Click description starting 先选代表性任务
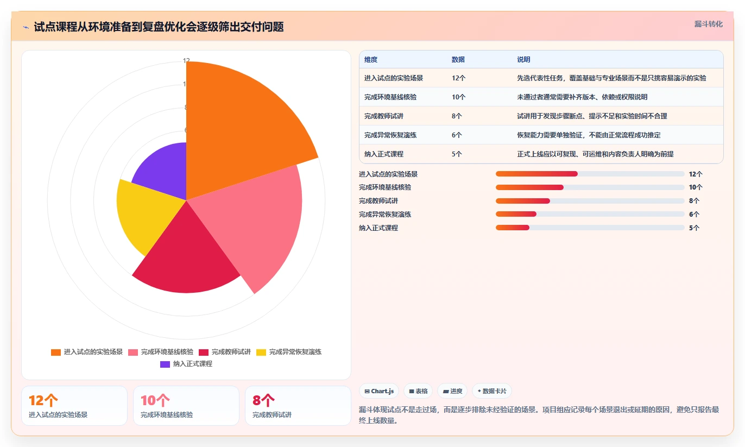The width and height of the screenshot is (745, 447). [612, 78]
